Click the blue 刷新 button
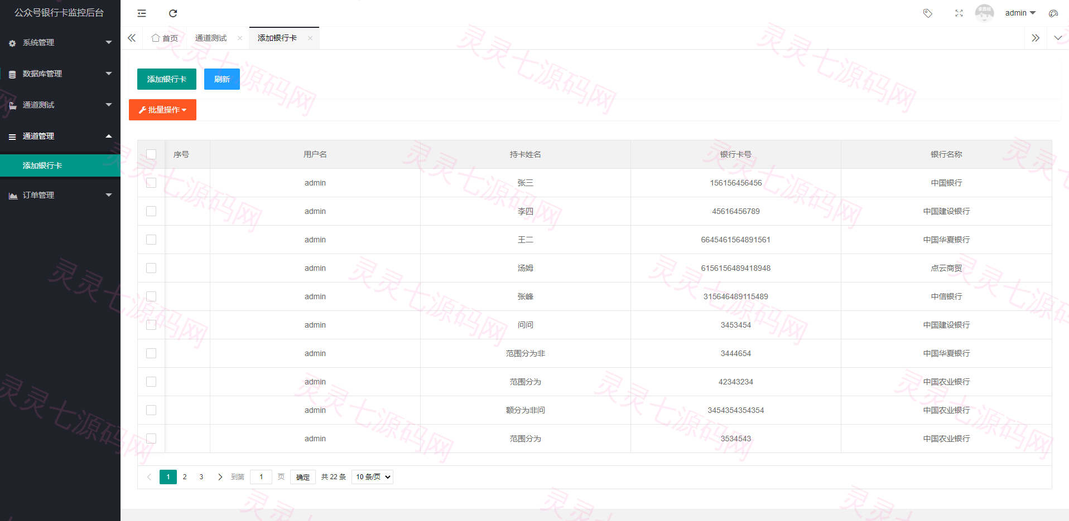Screen dimensions: 1069x521 click(222, 79)
